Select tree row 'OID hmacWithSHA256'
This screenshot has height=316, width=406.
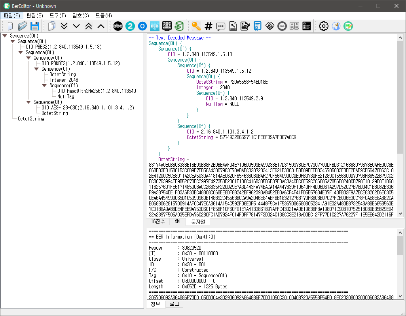[x=99, y=91]
